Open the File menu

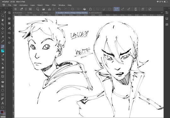tap(9, 5)
